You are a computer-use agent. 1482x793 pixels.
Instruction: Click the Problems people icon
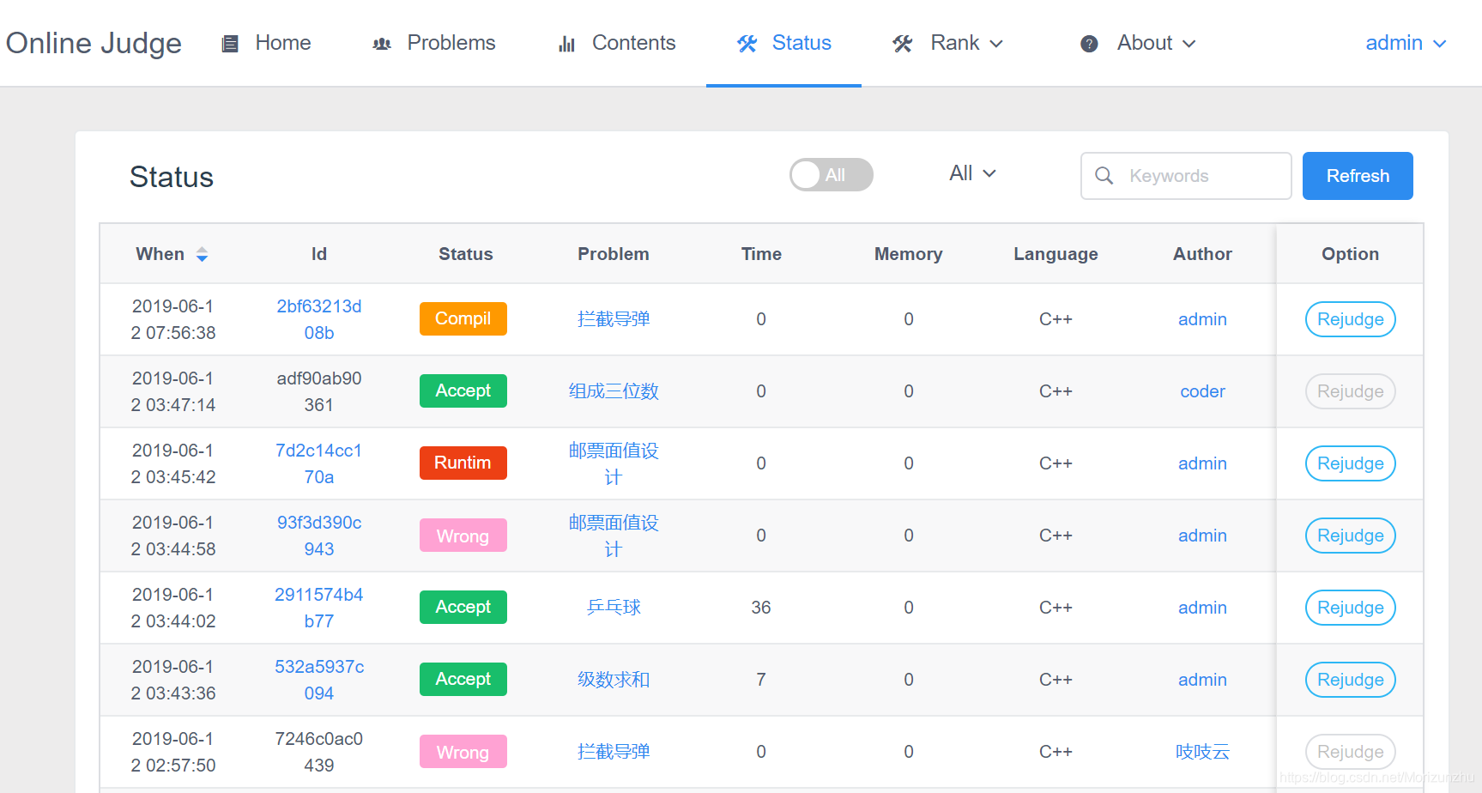coord(382,44)
